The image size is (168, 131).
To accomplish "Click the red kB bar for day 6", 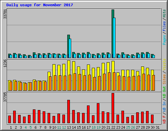I will click(x=34, y=116).
